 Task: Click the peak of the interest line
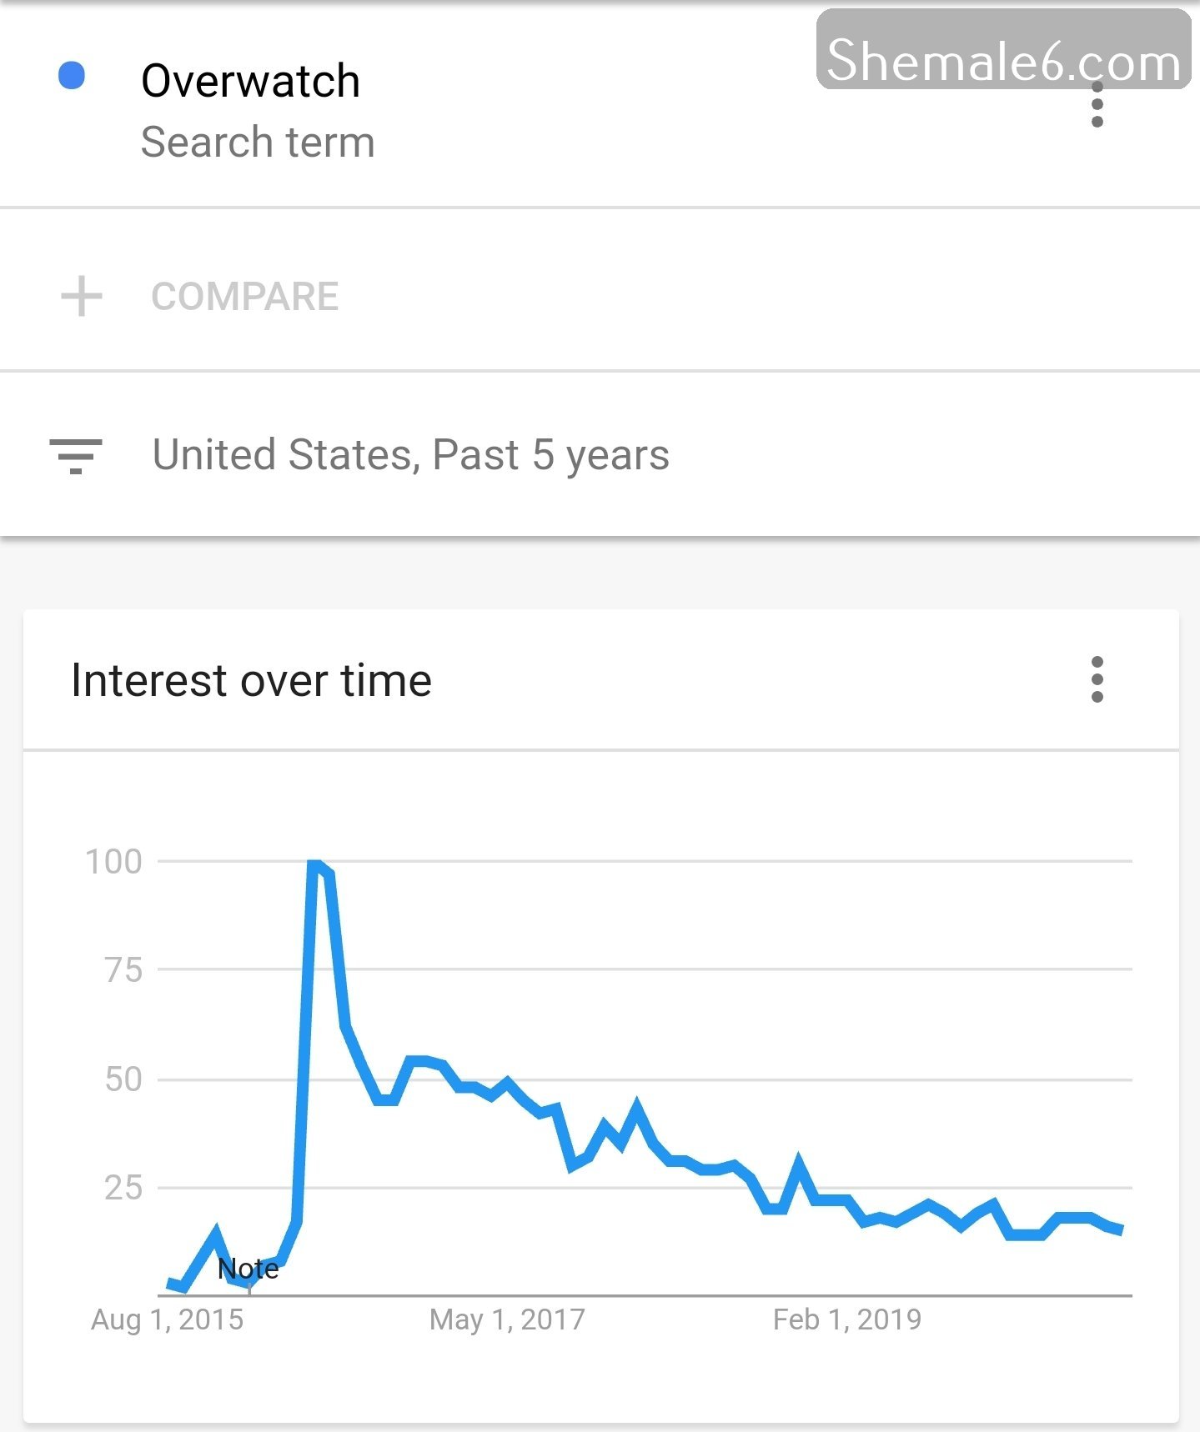pyautogui.click(x=315, y=864)
